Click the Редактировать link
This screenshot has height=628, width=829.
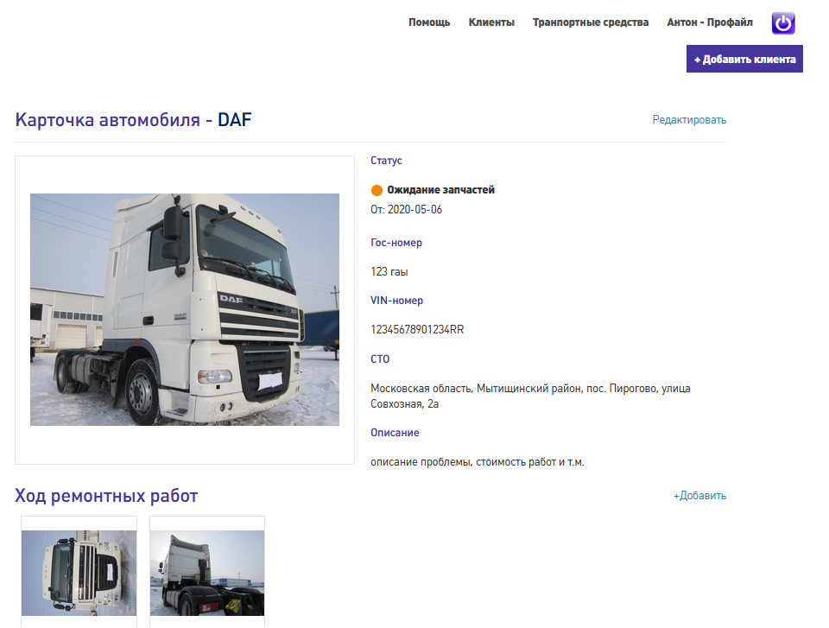pyautogui.click(x=689, y=119)
